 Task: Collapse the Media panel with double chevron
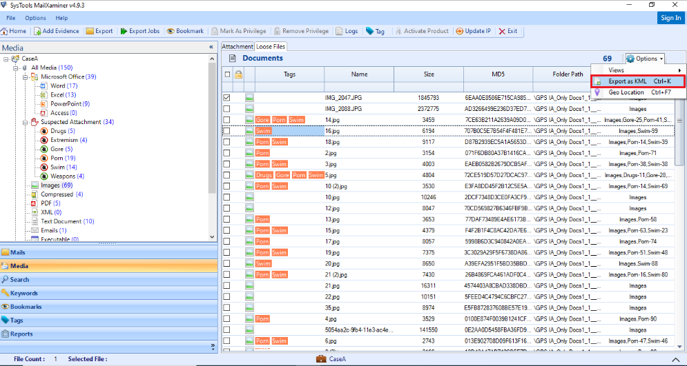coord(211,48)
